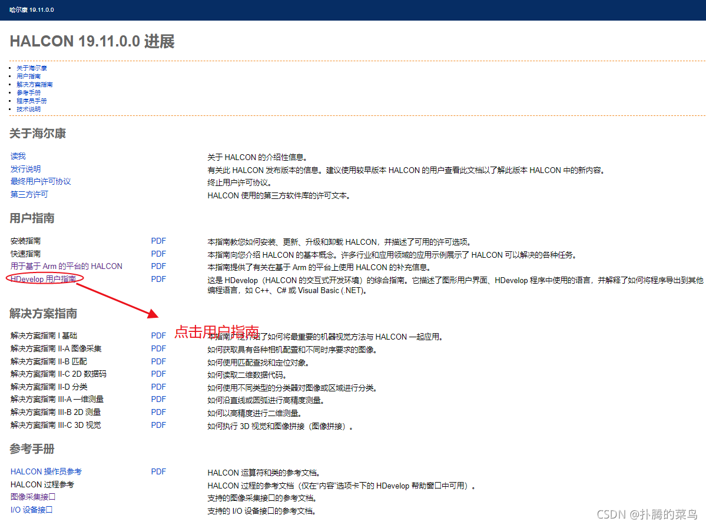Open the PDF for II-A 图像采集
This screenshot has height=525, width=706.
[158, 348]
